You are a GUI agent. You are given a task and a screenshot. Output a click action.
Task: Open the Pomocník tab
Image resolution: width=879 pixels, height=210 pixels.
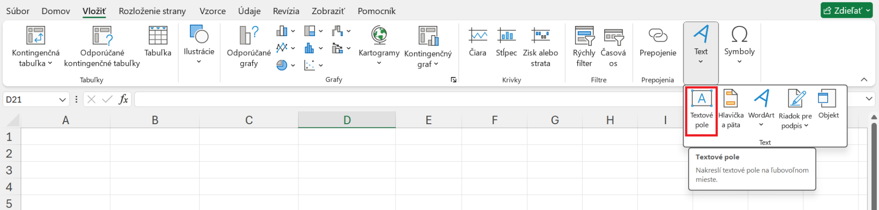pyautogui.click(x=377, y=10)
